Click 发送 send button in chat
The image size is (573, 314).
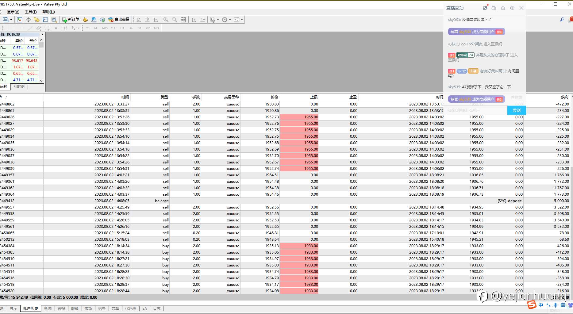click(x=517, y=110)
